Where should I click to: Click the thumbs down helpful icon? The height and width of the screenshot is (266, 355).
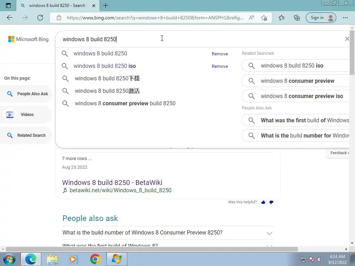click(271, 202)
